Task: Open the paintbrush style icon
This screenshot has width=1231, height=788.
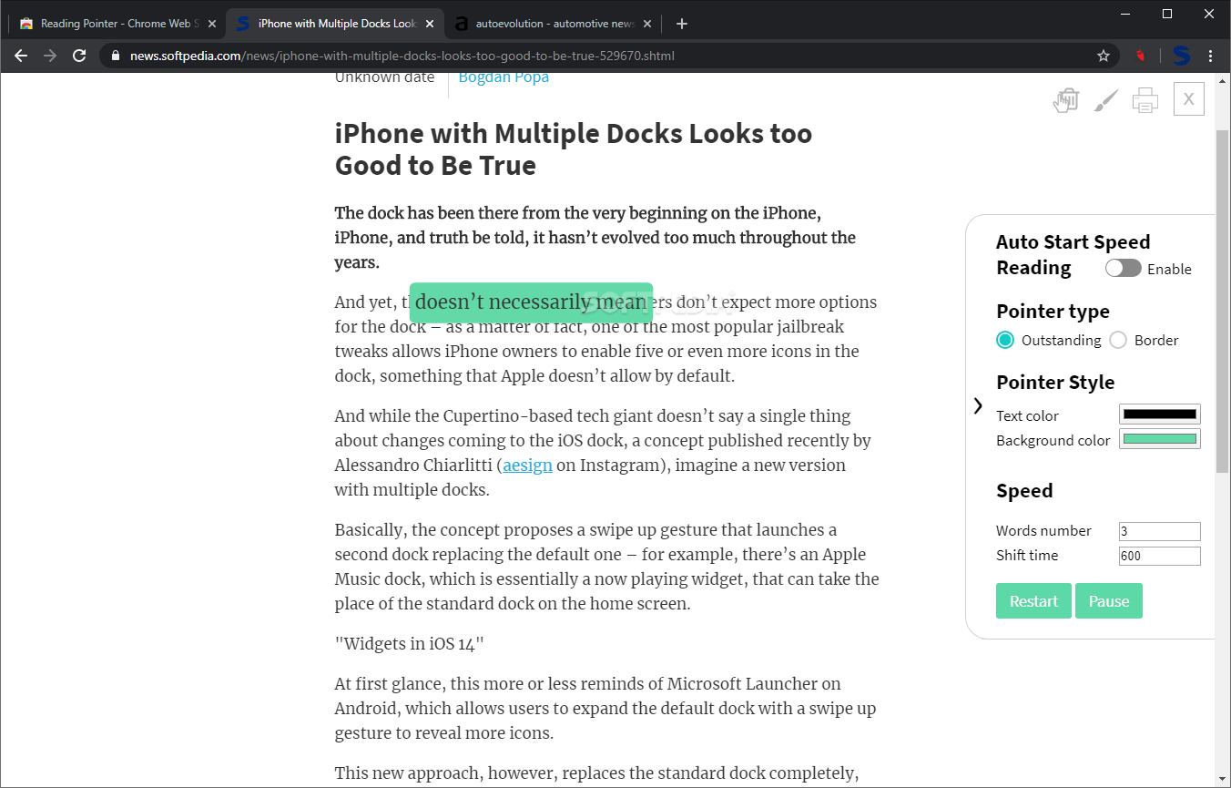Action: [x=1105, y=100]
